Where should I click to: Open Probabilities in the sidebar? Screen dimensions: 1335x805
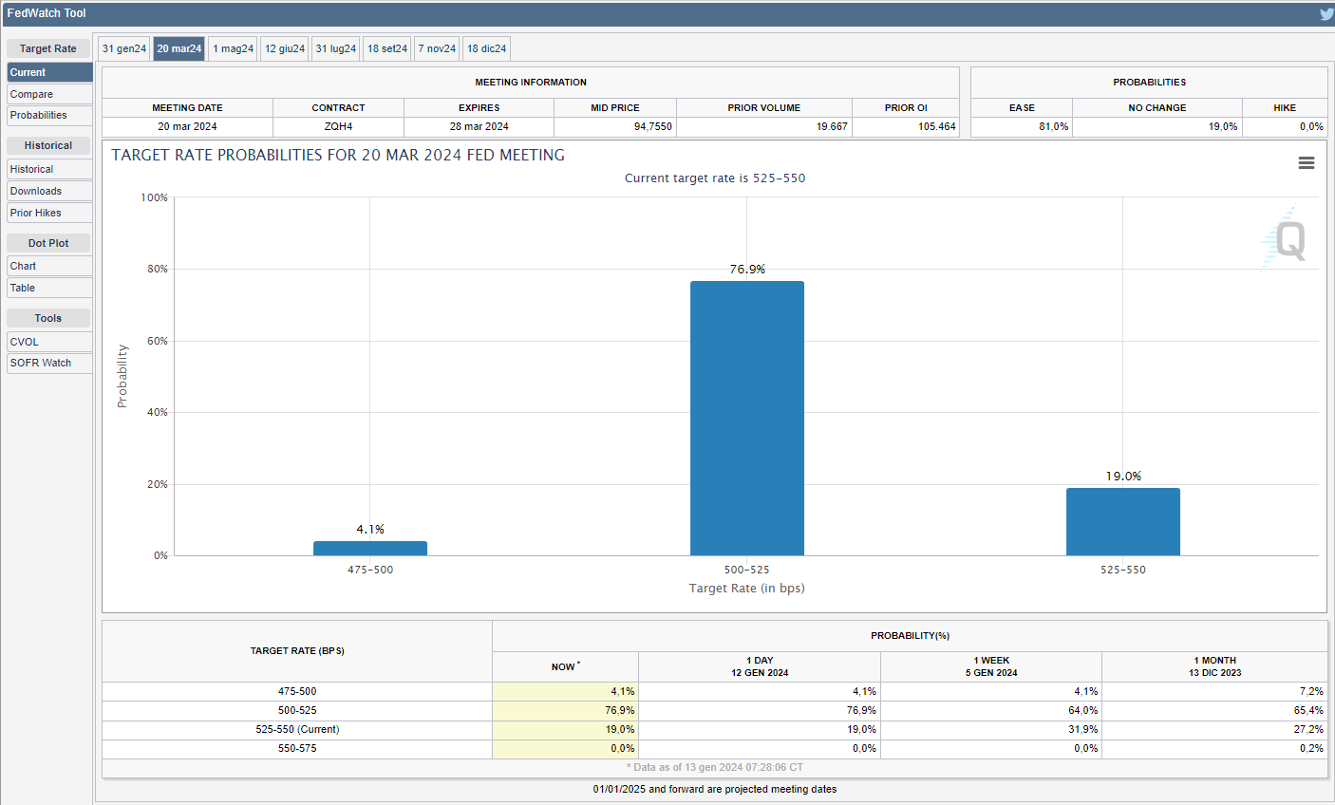coord(49,115)
